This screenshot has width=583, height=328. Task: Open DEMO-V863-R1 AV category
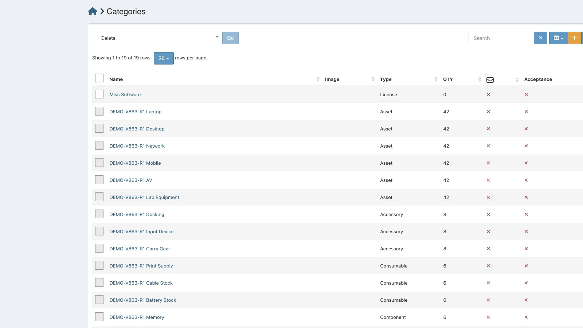[131, 180]
